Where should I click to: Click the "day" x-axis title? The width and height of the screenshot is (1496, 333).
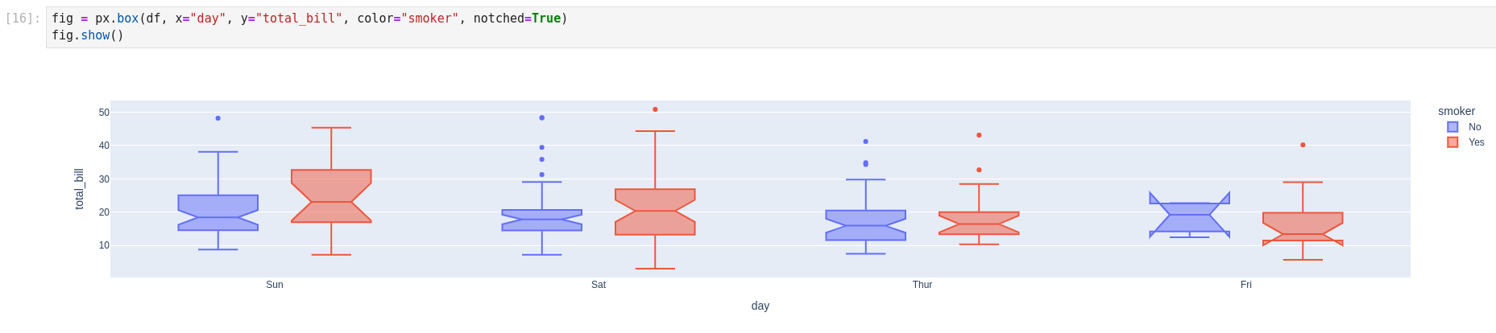point(760,306)
